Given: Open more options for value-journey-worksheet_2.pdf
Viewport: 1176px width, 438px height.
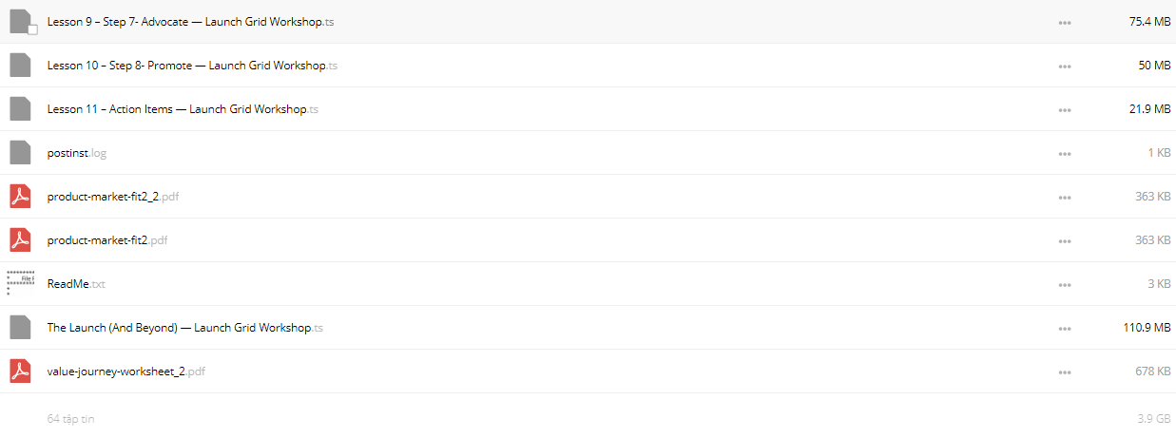Looking at the screenshot, I should click(1065, 372).
